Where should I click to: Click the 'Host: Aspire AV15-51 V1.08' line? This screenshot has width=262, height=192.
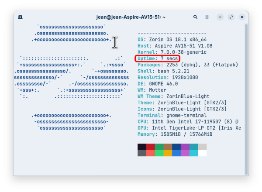pyautogui.click(x=175, y=46)
